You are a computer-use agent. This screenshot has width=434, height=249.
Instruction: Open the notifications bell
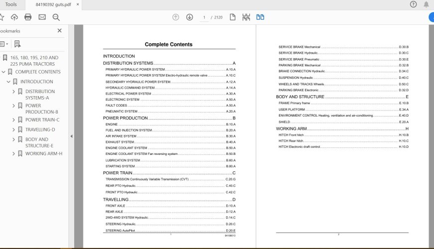click(427, 4)
